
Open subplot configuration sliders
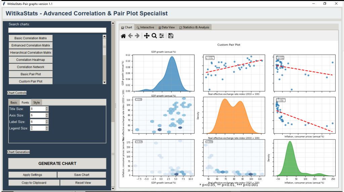162,36
